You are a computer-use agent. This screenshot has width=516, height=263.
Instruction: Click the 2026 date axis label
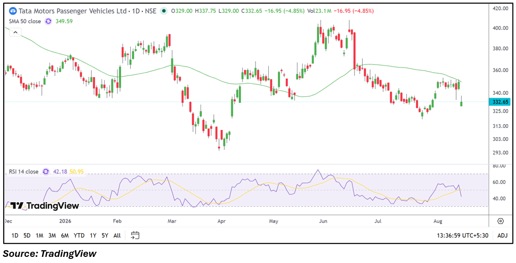(x=66, y=221)
